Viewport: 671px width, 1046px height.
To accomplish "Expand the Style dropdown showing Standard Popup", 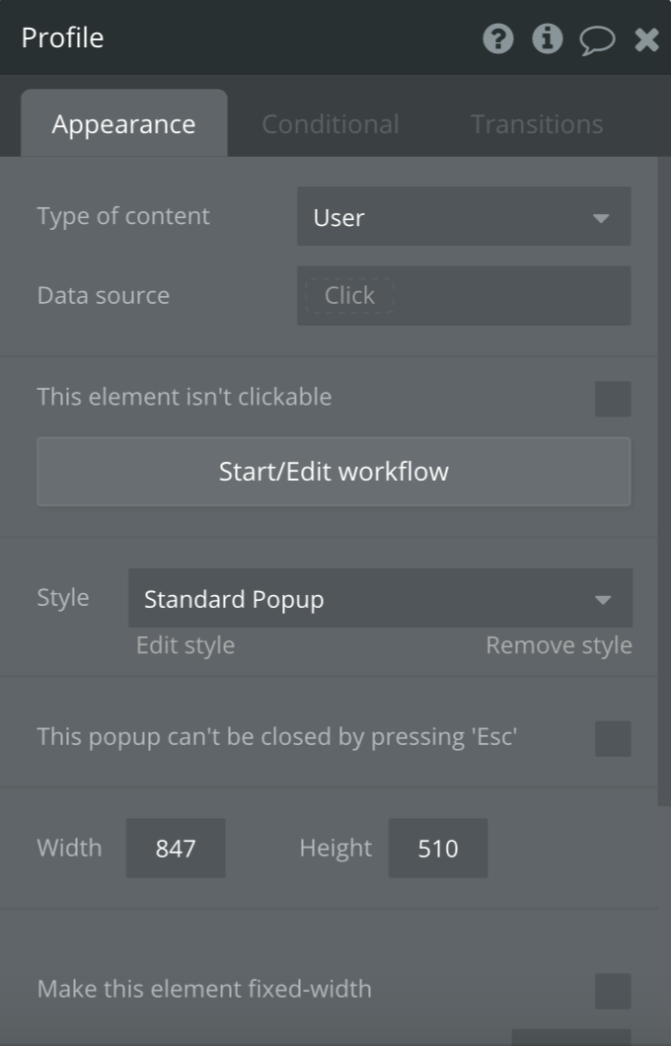I will 380,598.
